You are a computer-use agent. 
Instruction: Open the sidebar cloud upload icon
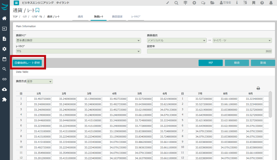coord(4,89)
